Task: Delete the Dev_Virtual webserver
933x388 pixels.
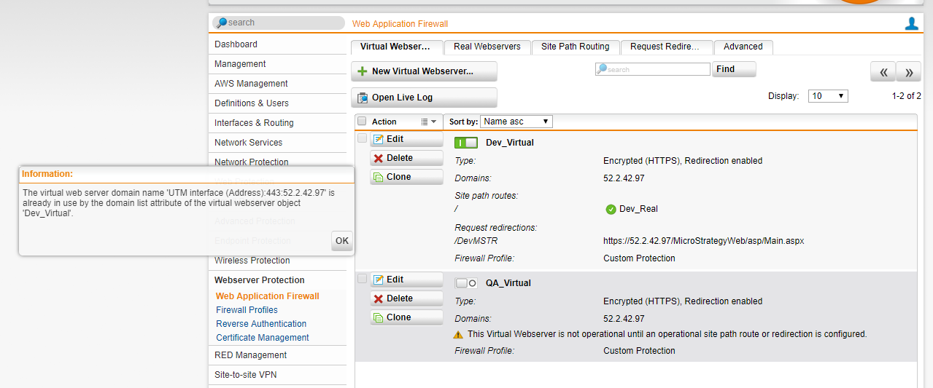Action: click(406, 158)
